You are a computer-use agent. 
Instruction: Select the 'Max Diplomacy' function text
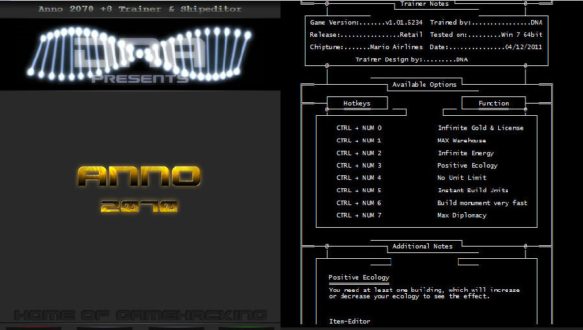[462, 215]
